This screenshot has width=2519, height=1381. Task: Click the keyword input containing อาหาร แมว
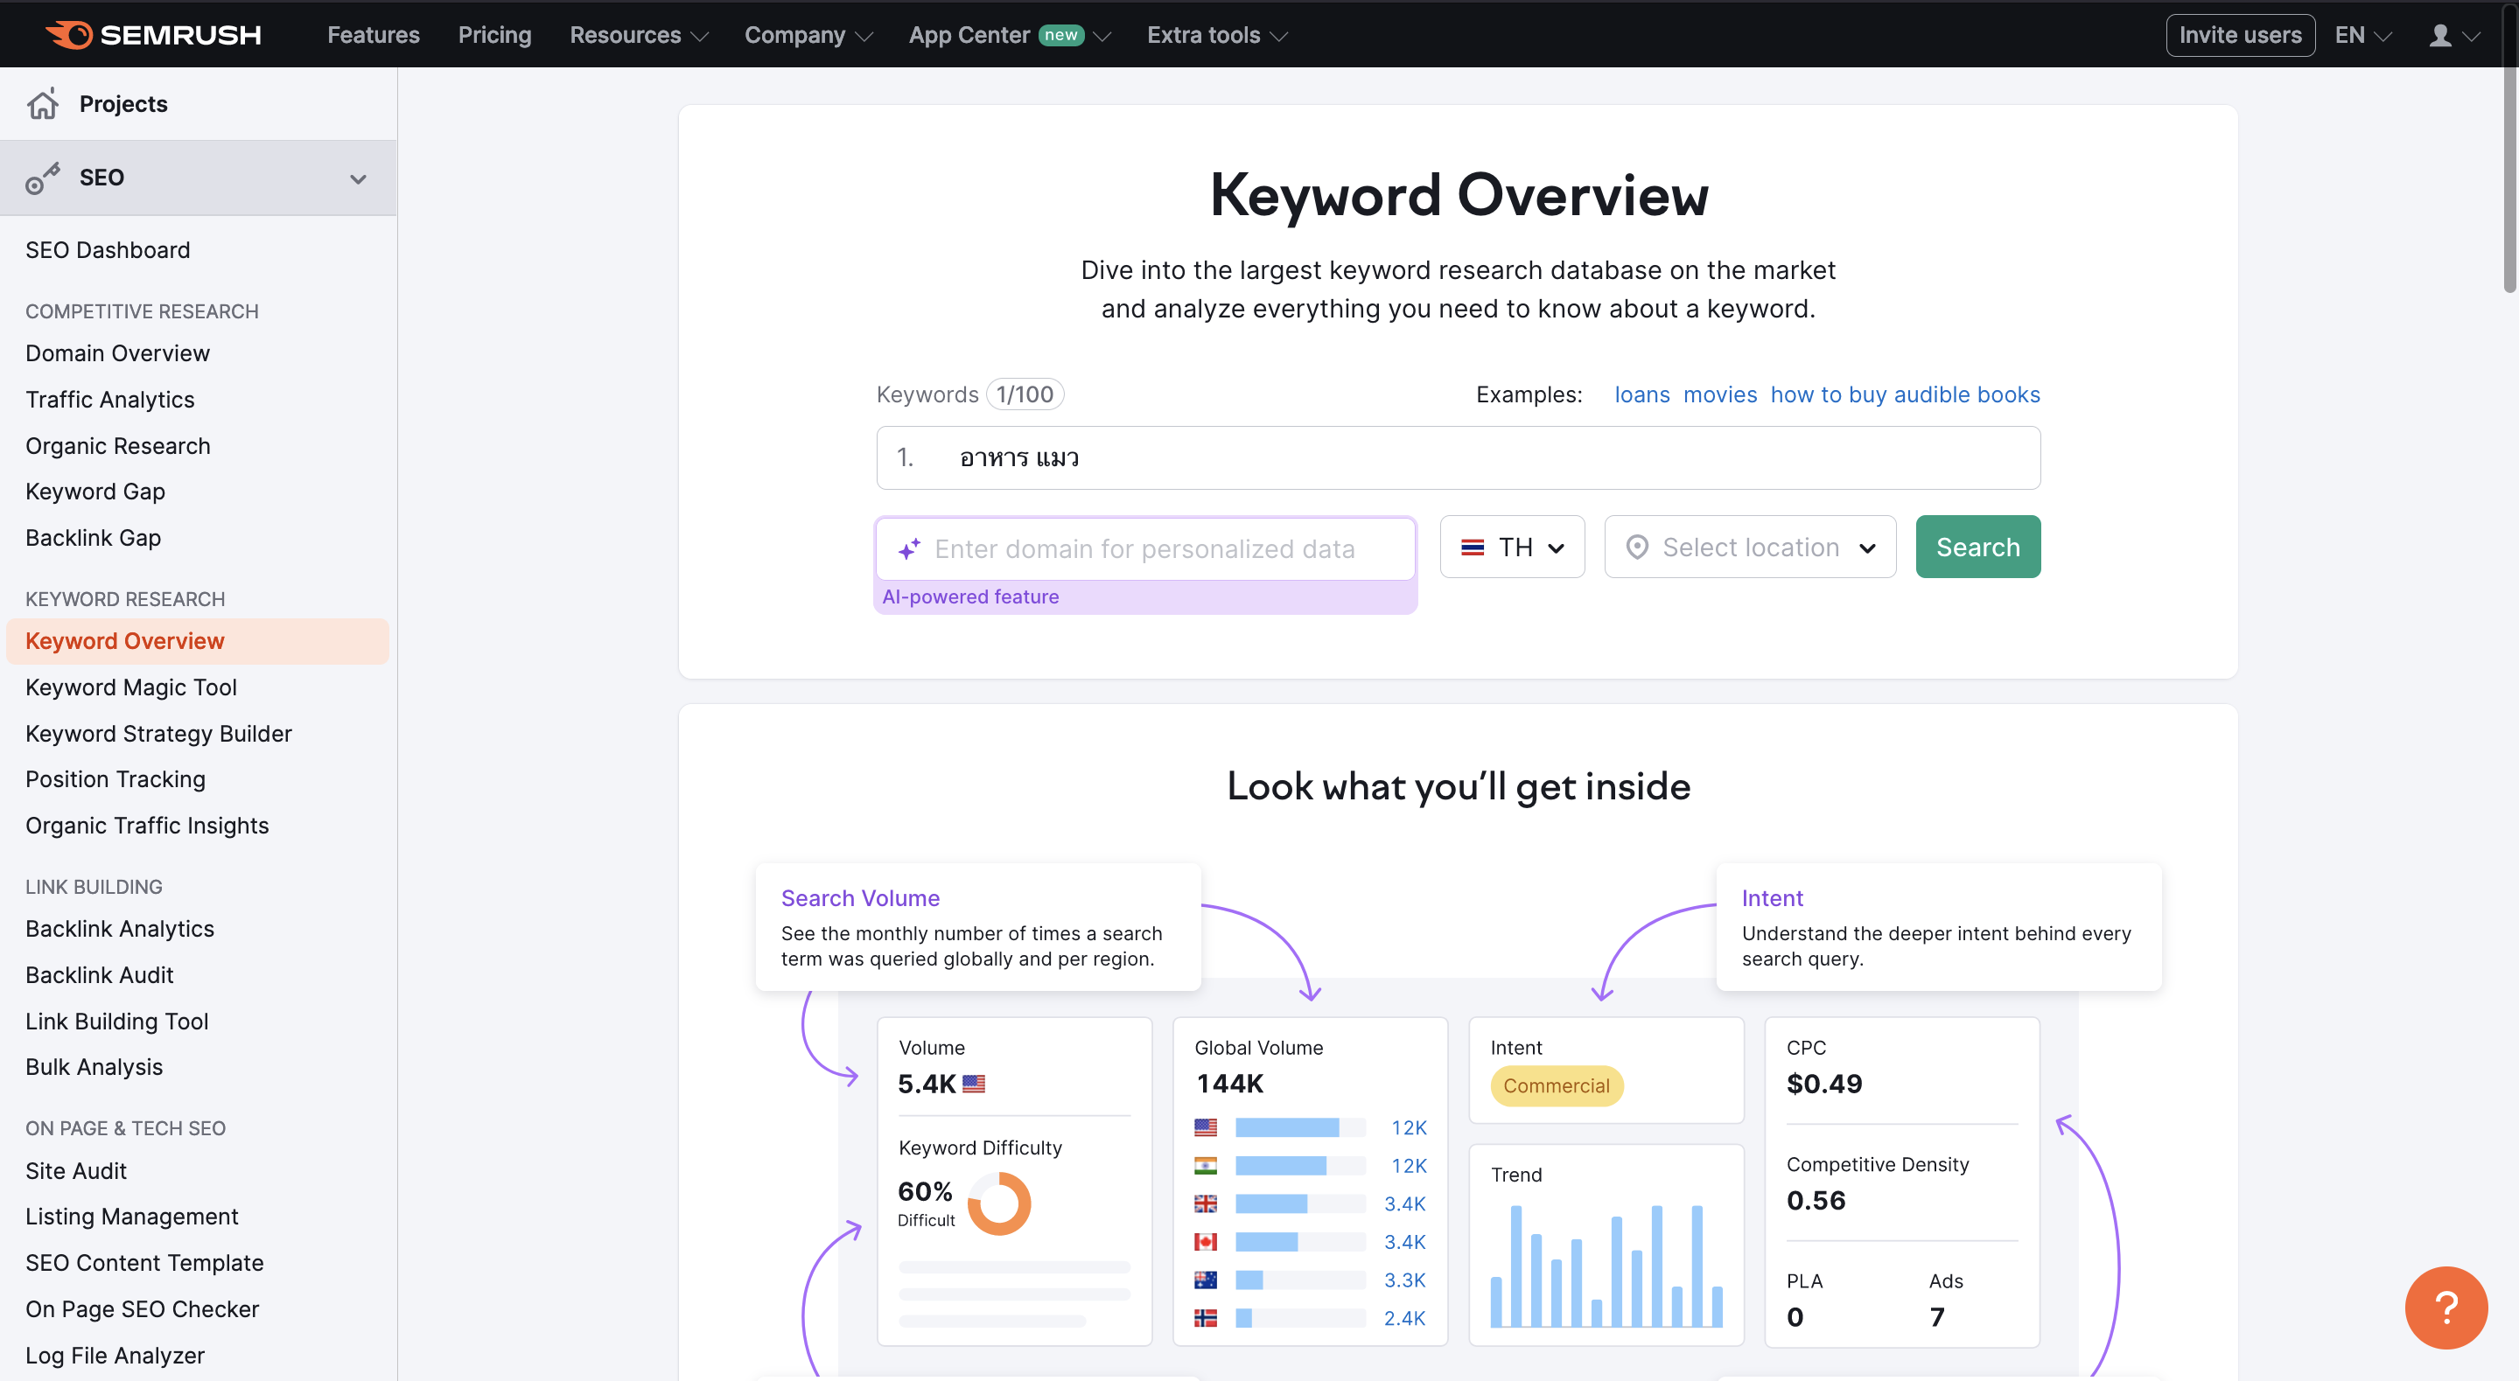[1458, 457]
